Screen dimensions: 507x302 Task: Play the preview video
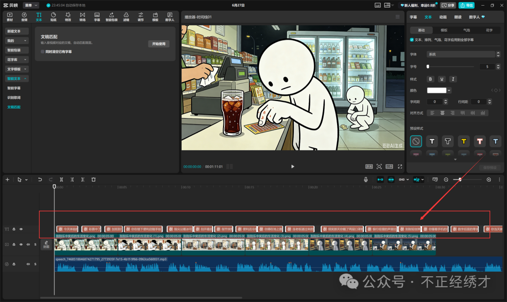click(x=292, y=167)
